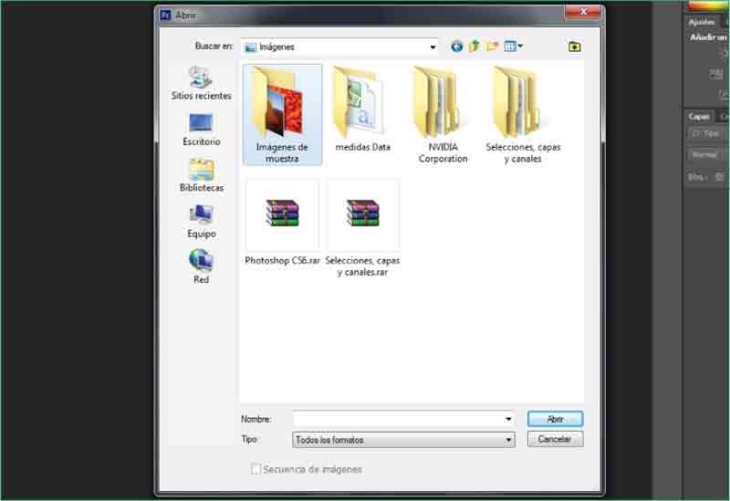
Task: Create a new folder in Imágenes
Action: [x=493, y=47]
